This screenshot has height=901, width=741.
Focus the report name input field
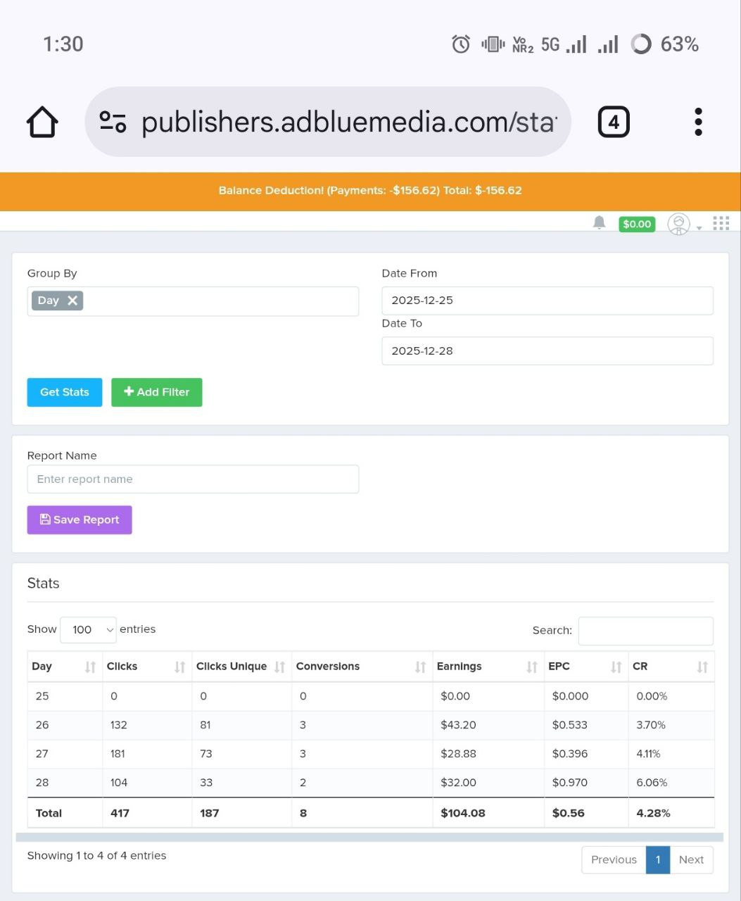pyautogui.click(x=193, y=479)
